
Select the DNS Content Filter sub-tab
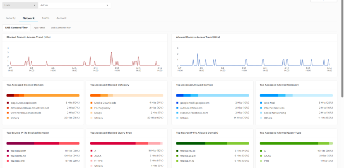[x=17, y=28]
